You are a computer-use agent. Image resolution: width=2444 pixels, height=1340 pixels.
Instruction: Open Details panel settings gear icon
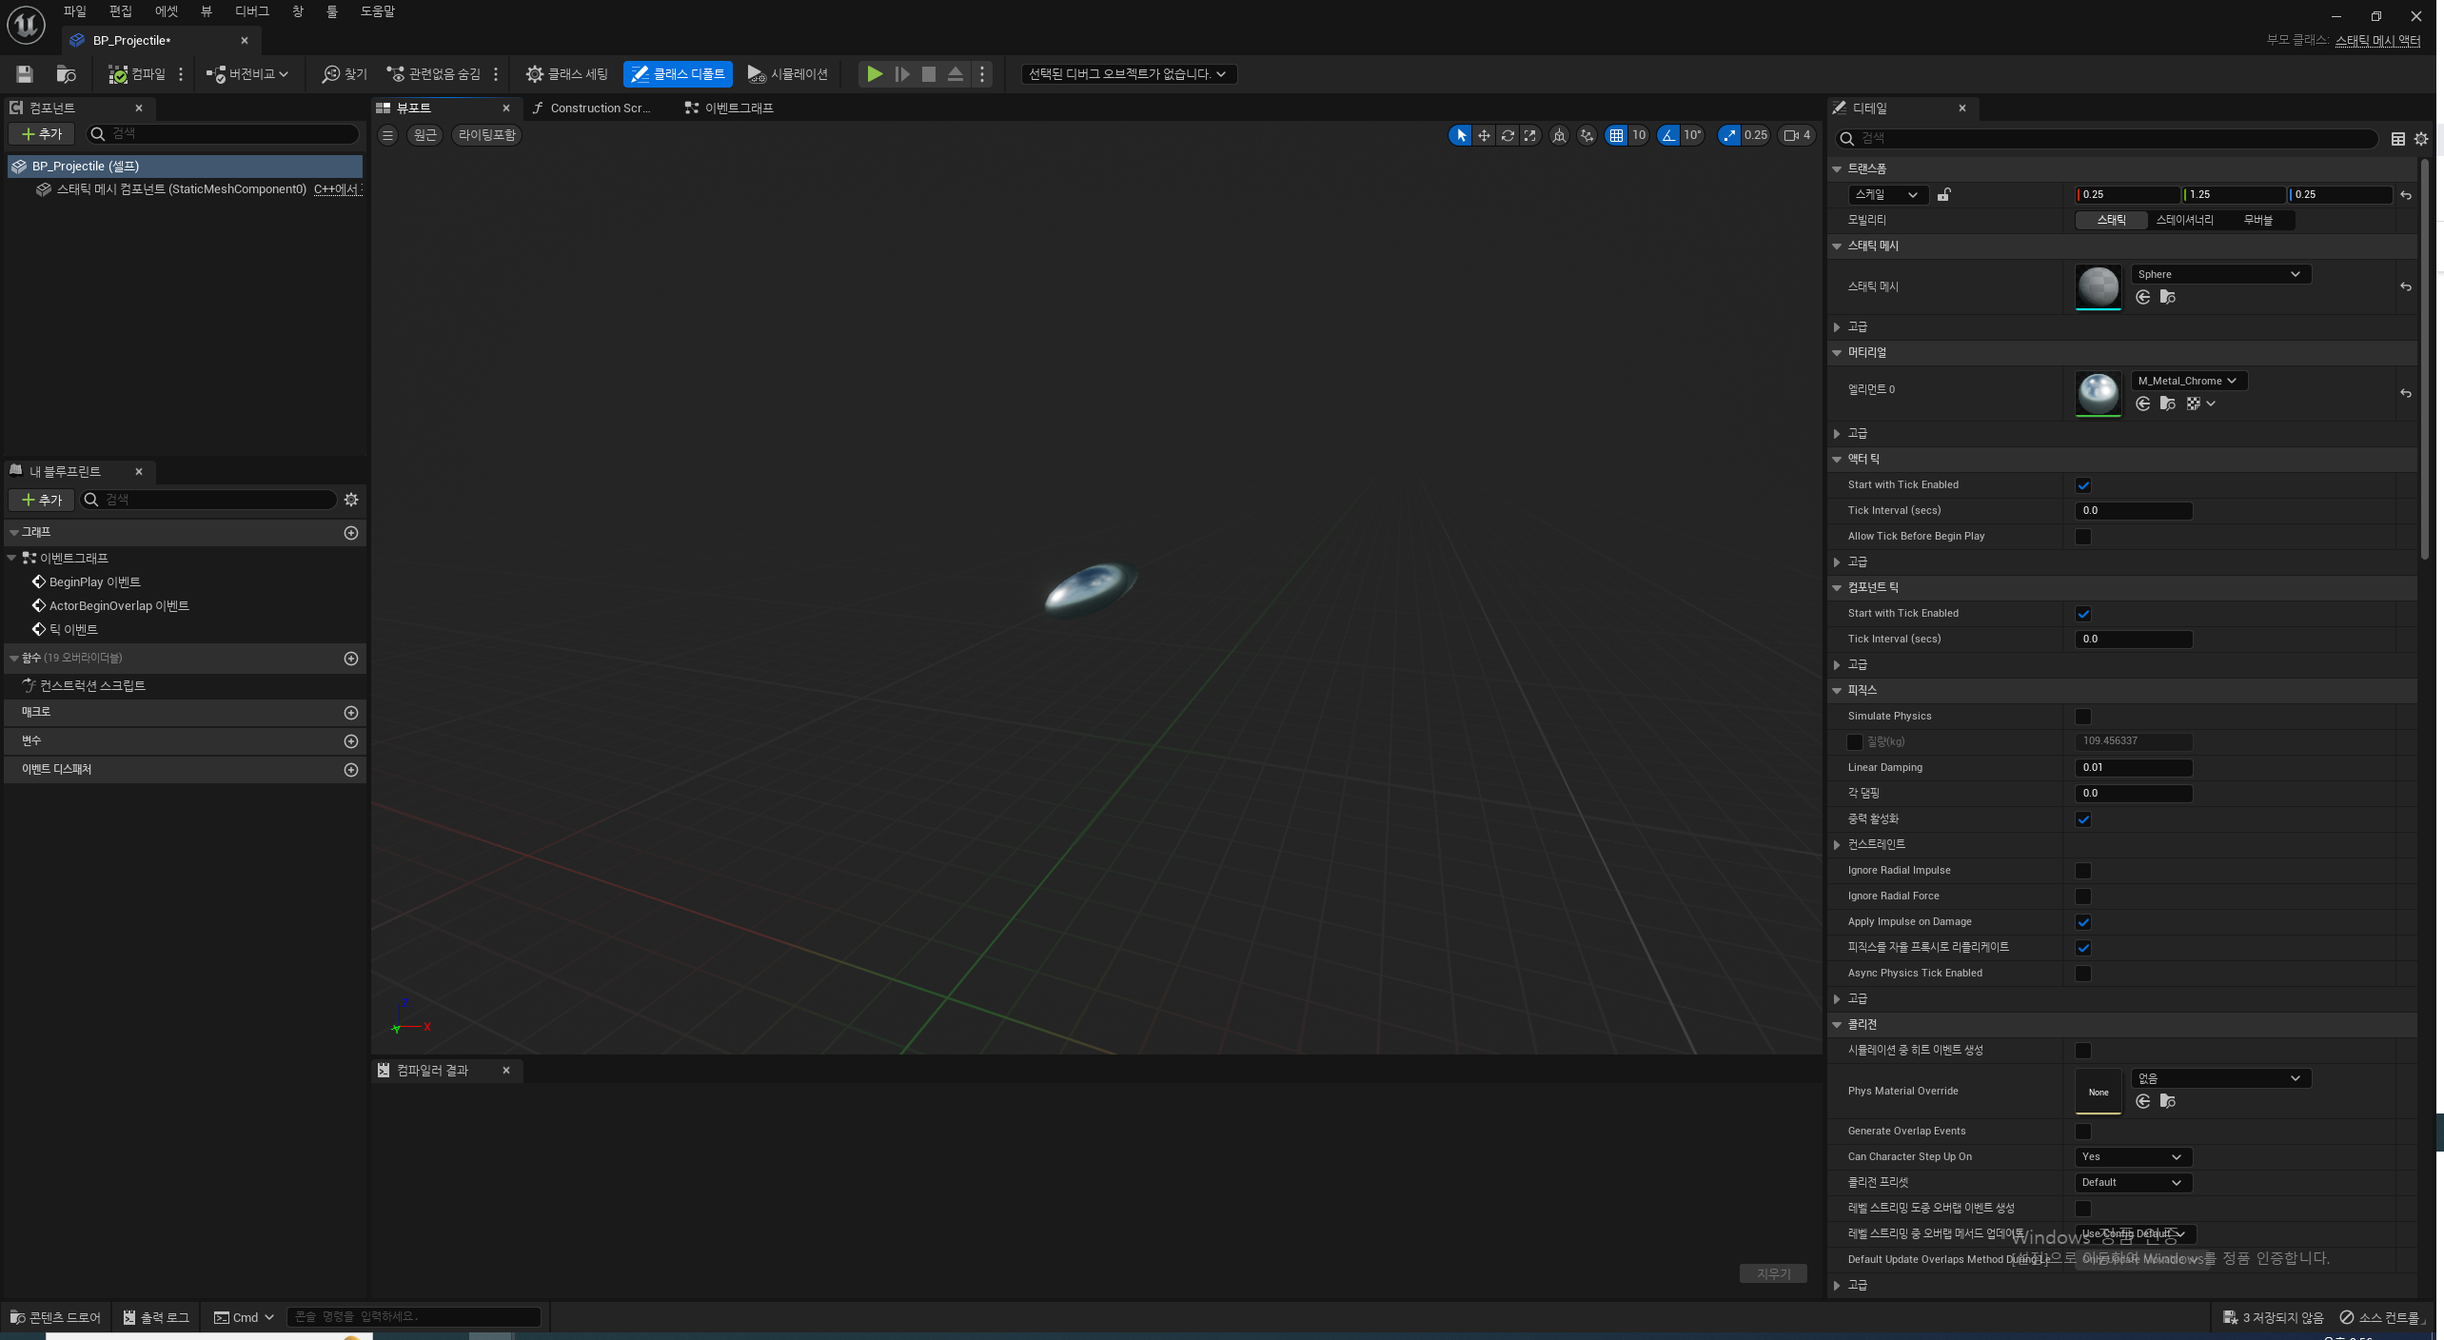pos(2421,139)
